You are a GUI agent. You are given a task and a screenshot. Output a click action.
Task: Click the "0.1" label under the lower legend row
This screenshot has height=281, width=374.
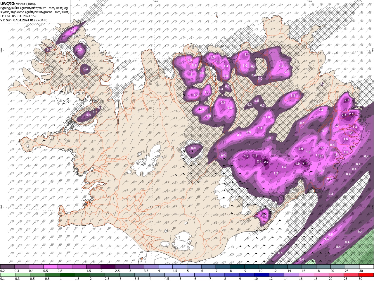(x=3, y=279)
